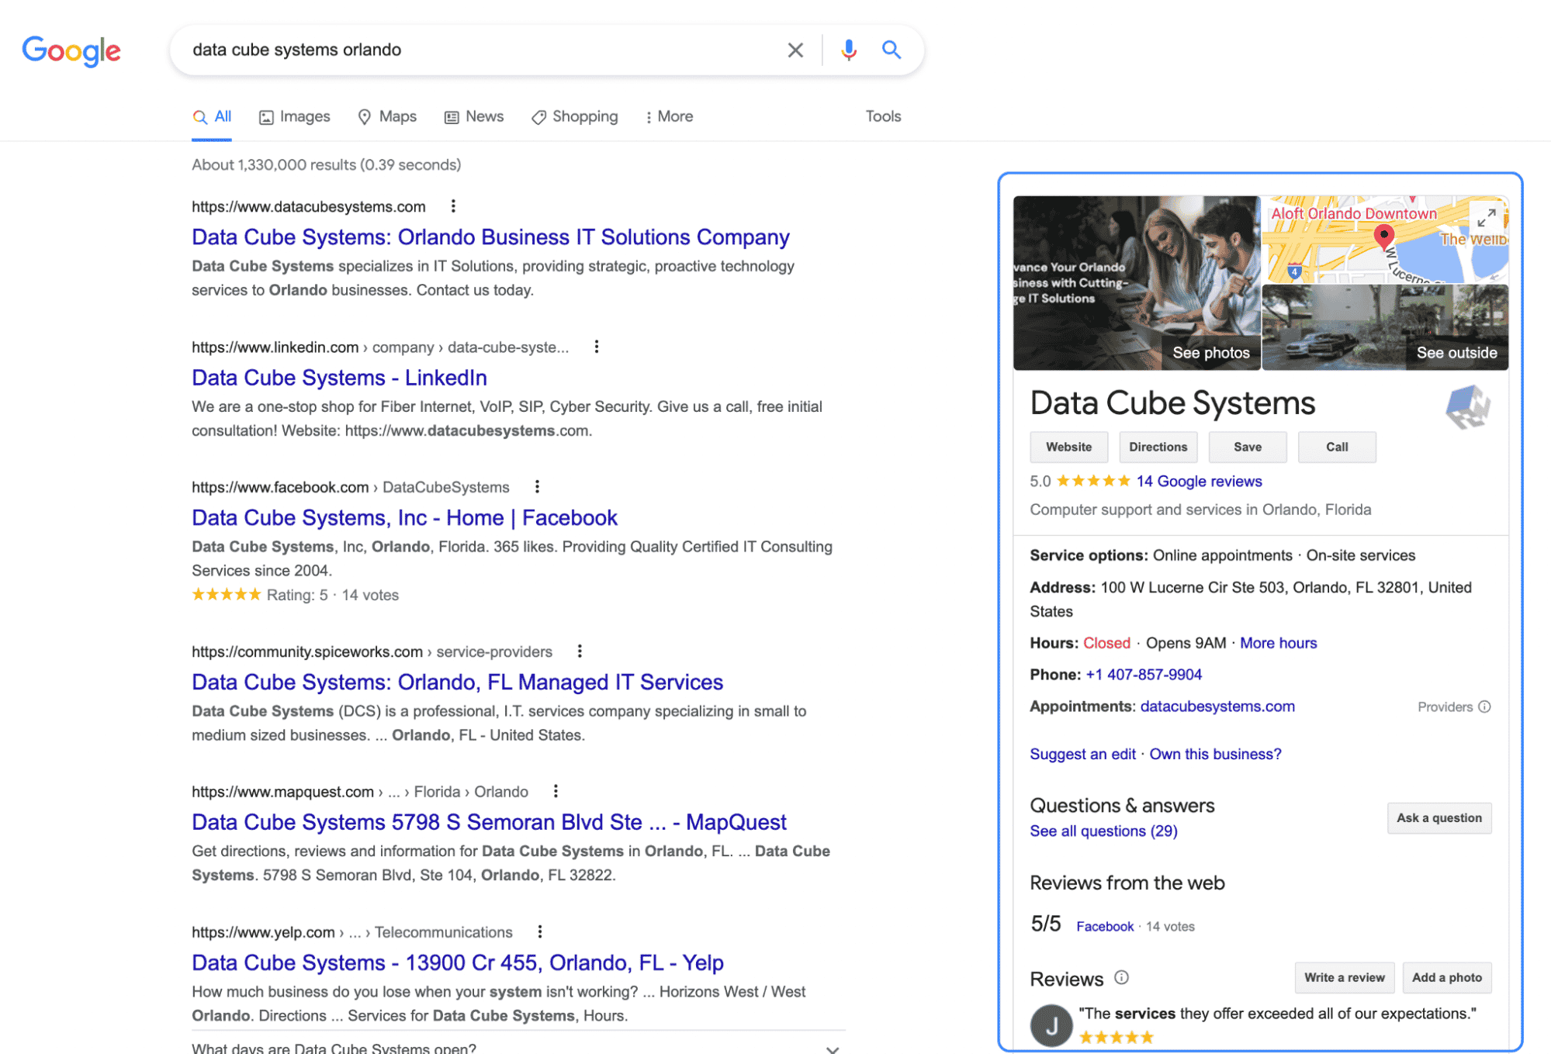The image size is (1551, 1054).
Task: Open the More search options menu
Action: click(x=668, y=116)
